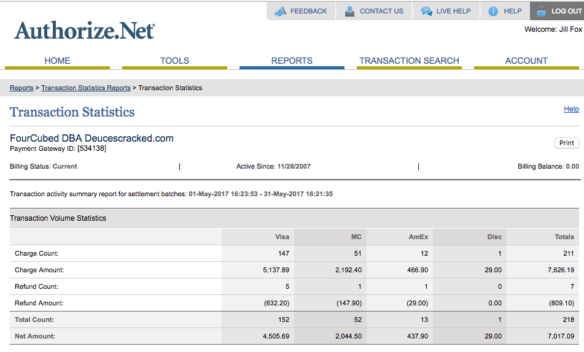The width and height of the screenshot is (584, 352).
Task: Click the Help info icon
Action: coord(493,11)
